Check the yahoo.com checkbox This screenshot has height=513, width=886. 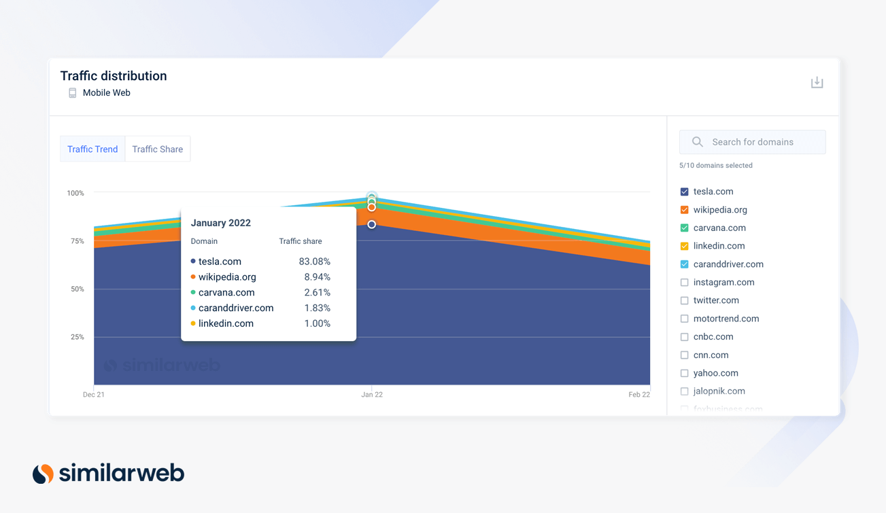[x=685, y=373]
